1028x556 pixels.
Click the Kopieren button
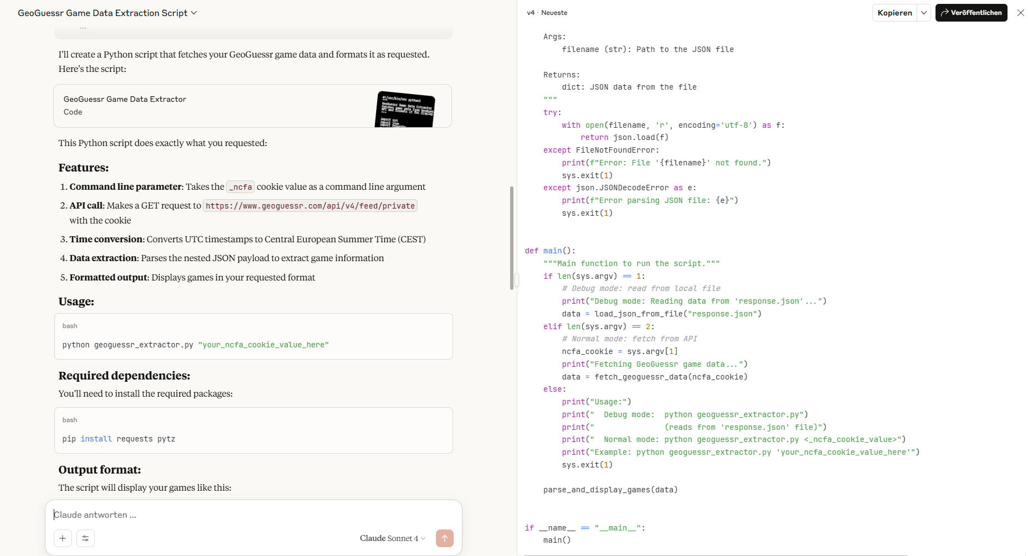(x=895, y=13)
